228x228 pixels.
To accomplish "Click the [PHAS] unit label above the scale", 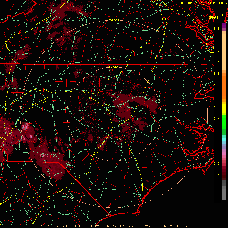I will pos(214,18).
